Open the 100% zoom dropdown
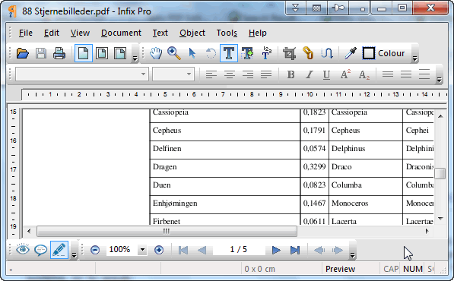Viewport: 454px width, 281px height. [x=142, y=250]
